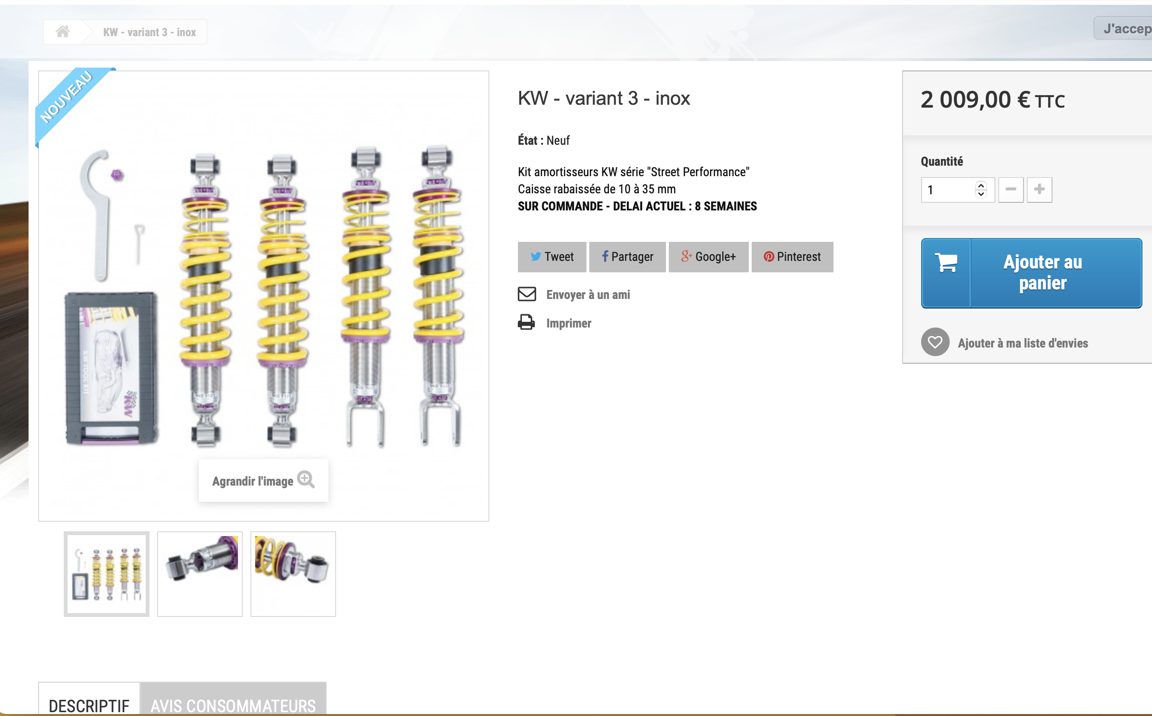Viewport: 1152px width, 716px height.
Task: Switch to the DESCRIPTIF tab
Action: (89, 699)
